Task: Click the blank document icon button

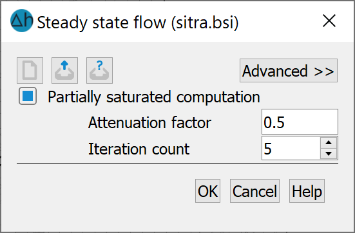Action: click(30, 70)
